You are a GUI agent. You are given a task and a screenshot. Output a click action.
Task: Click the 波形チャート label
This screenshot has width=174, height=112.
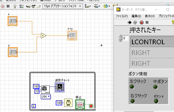pyautogui.click(x=62, y=80)
